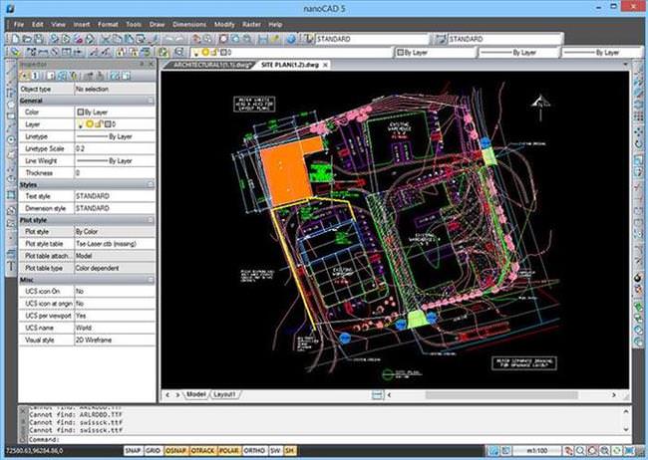Screen dimensions: 648x460
Task: Click the text style icon before first STANDARD box
Action: 307,39
